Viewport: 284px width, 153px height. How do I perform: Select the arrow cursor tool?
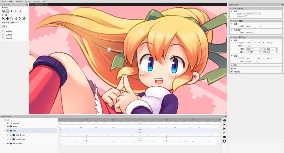click(x=3, y=19)
